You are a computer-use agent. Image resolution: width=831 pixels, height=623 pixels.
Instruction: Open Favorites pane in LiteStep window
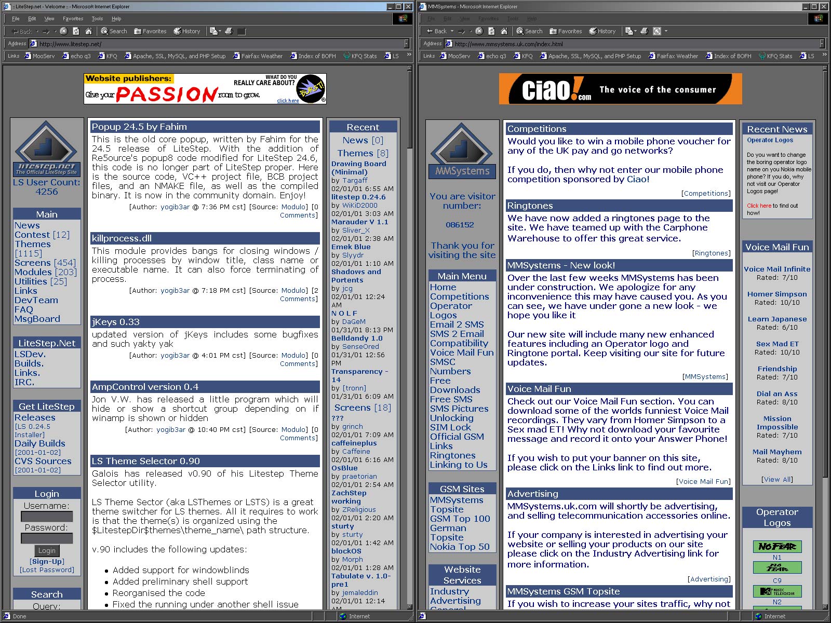150,31
